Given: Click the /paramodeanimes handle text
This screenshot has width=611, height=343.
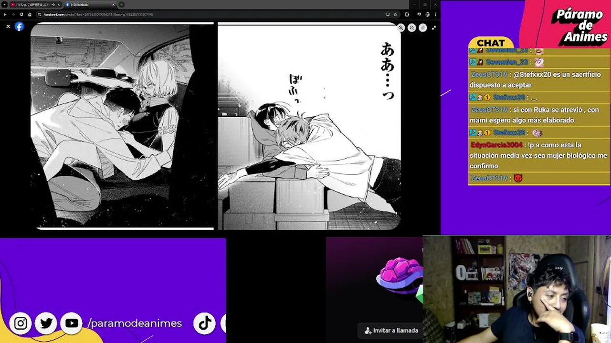Looking at the screenshot, I should (x=135, y=323).
